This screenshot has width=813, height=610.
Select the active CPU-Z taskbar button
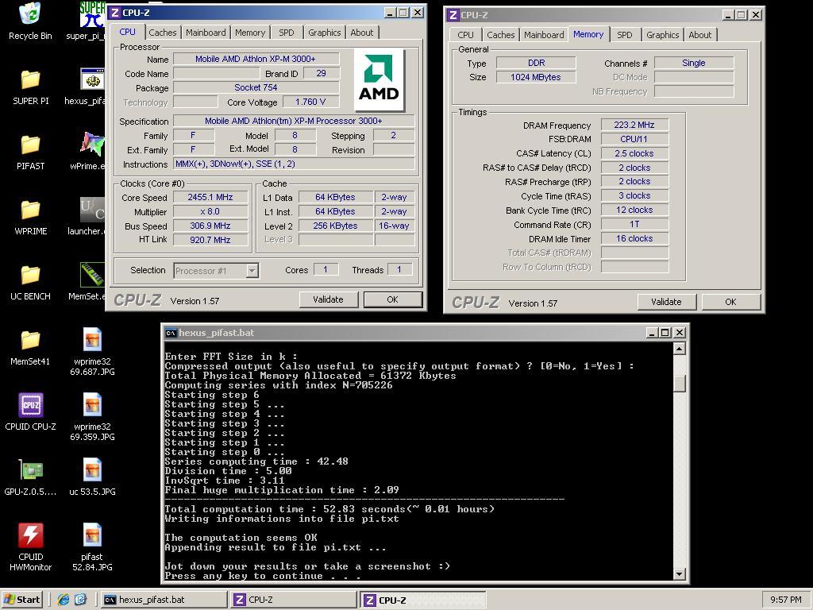[x=424, y=600]
